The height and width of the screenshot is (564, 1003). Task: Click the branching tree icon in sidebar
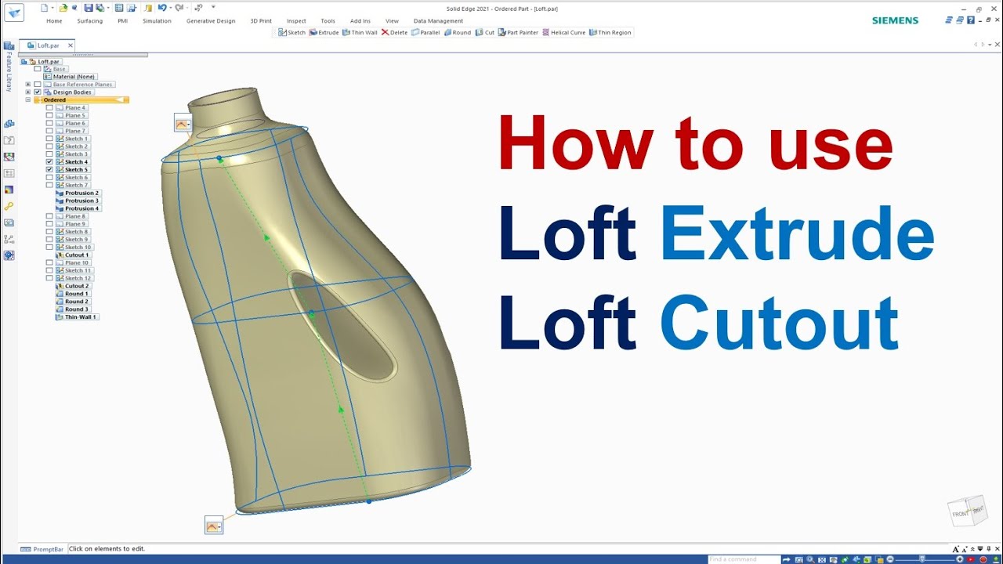[9, 239]
